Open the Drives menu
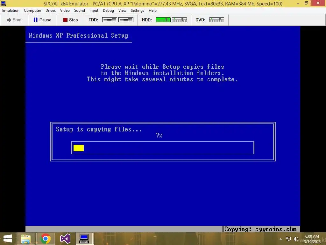 (51, 11)
